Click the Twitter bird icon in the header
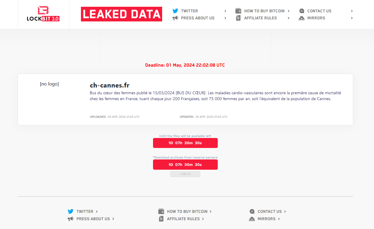This screenshot has height=229, width=374. point(175,11)
